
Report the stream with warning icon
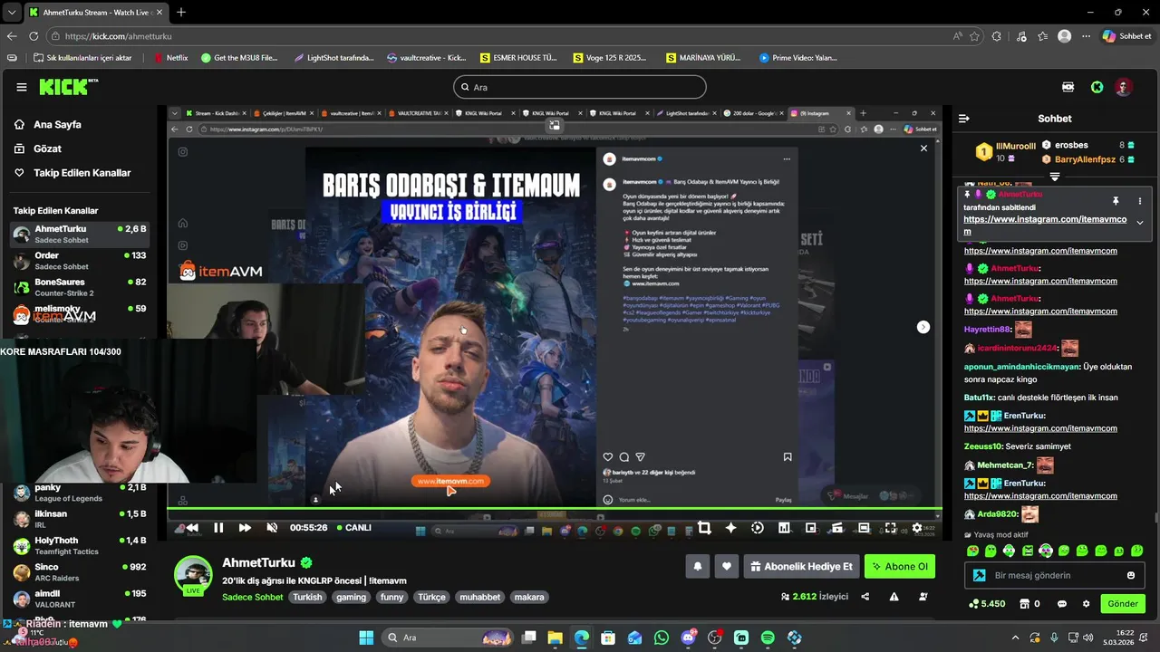(x=894, y=597)
